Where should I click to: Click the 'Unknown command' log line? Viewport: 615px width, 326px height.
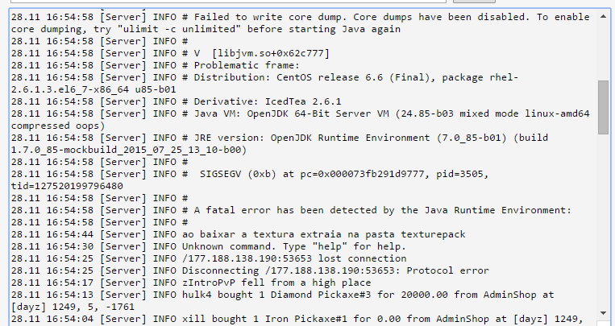(x=209, y=246)
